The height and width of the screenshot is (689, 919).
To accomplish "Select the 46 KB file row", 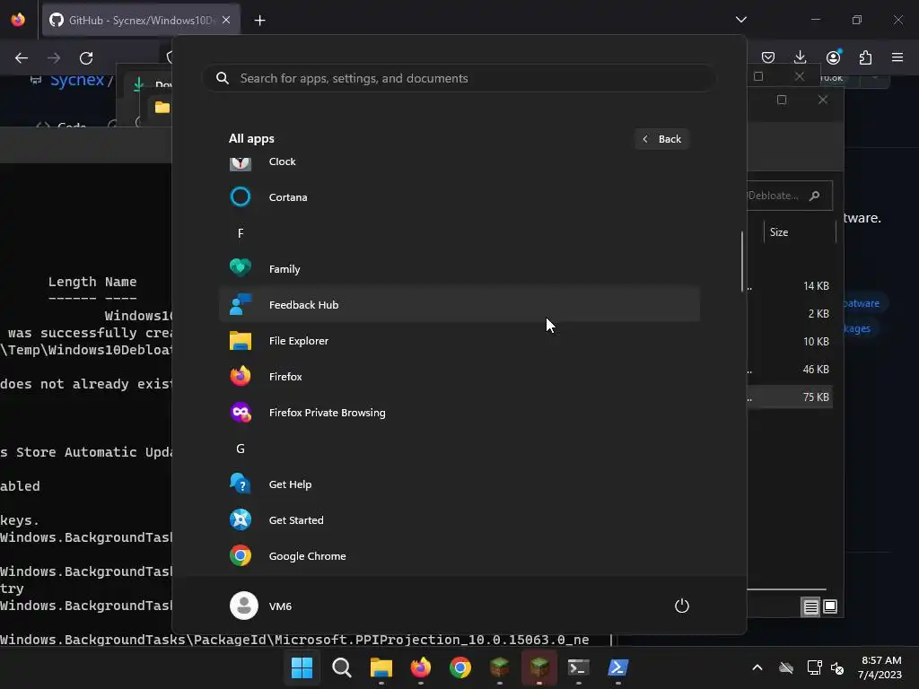I will 790,369.
